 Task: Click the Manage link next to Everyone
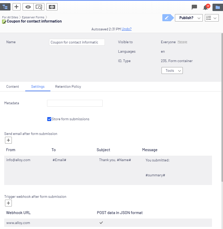pos(182,42)
